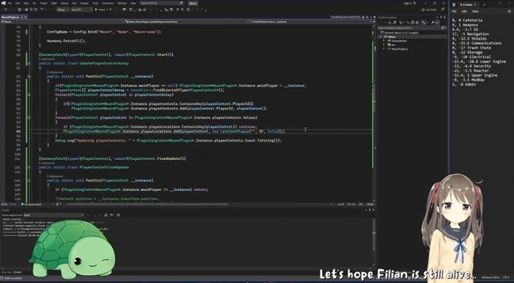Click the Home icon in Solution Explorer toolbar
This screenshot has height=283, width=514.
pos(390,22)
